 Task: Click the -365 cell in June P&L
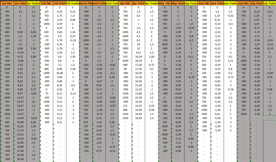click(204, 77)
